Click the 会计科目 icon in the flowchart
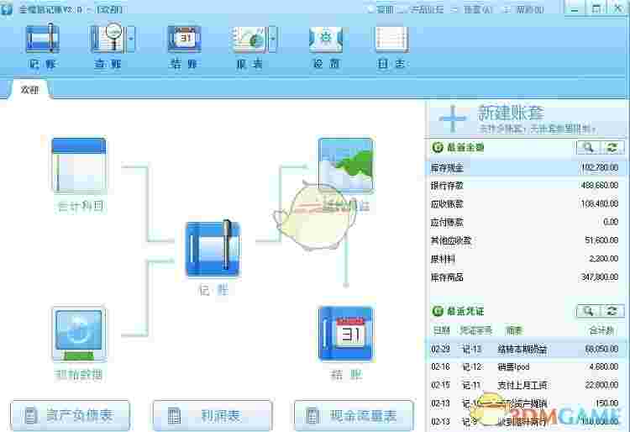The image size is (630, 432). pyautogui.click(x=79, y=165)
